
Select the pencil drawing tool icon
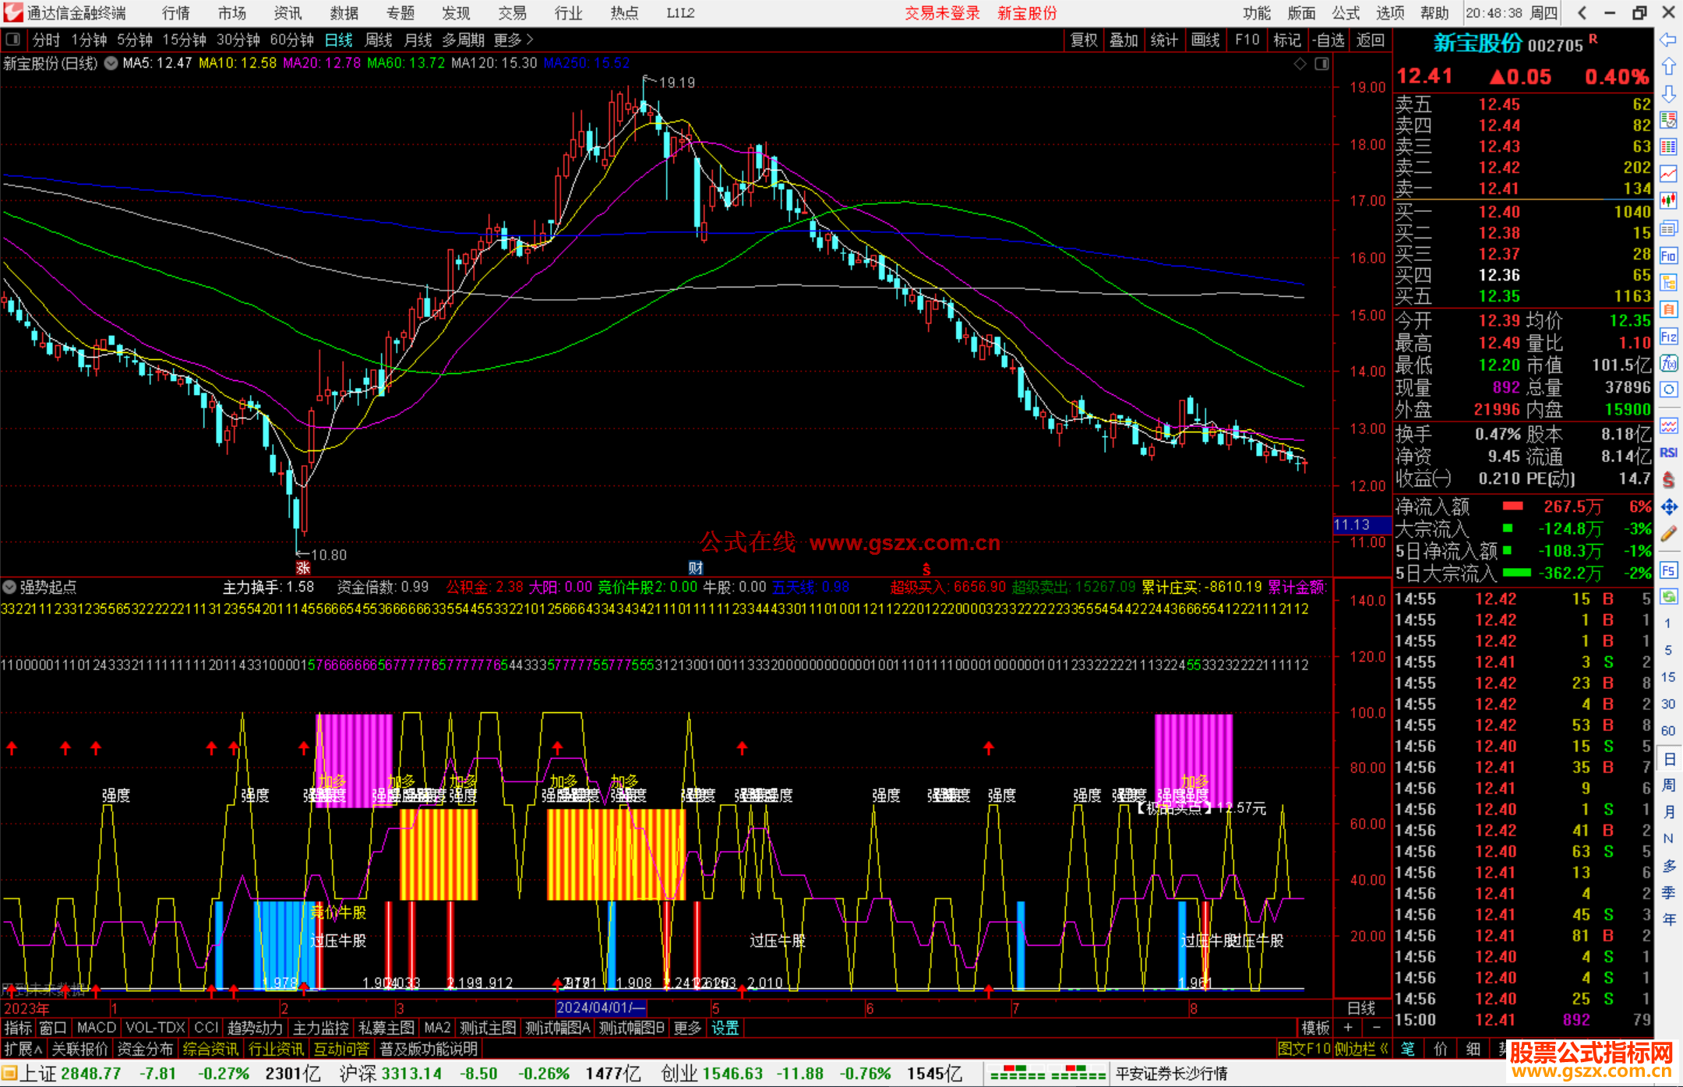click(x=1668, y=534)
